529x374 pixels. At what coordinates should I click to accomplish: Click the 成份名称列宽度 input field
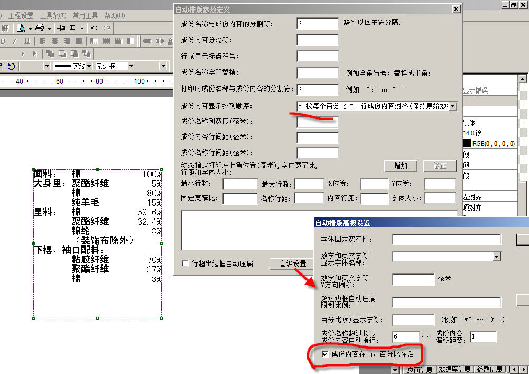tap(318, 122)
